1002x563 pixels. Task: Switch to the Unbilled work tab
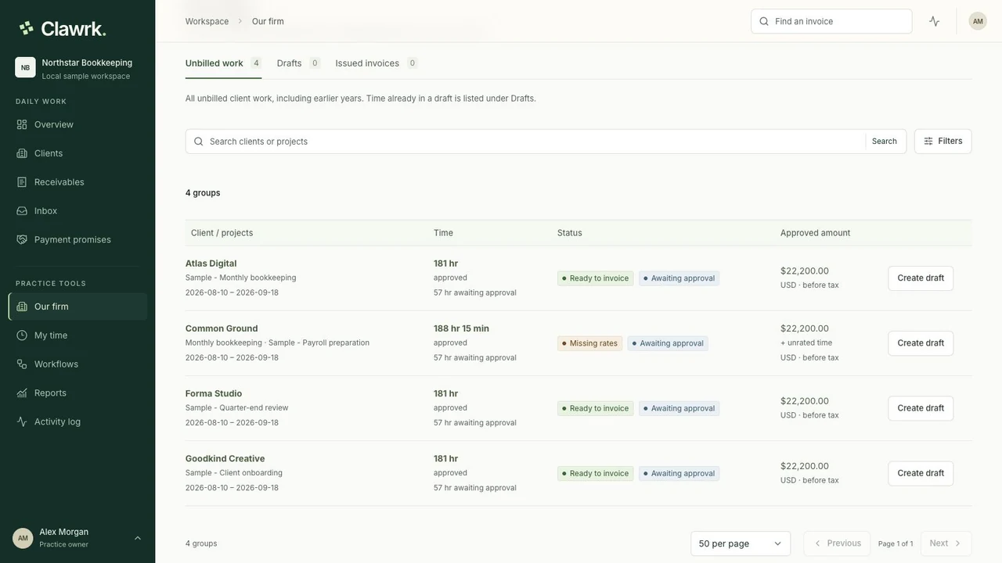(223, 63)
